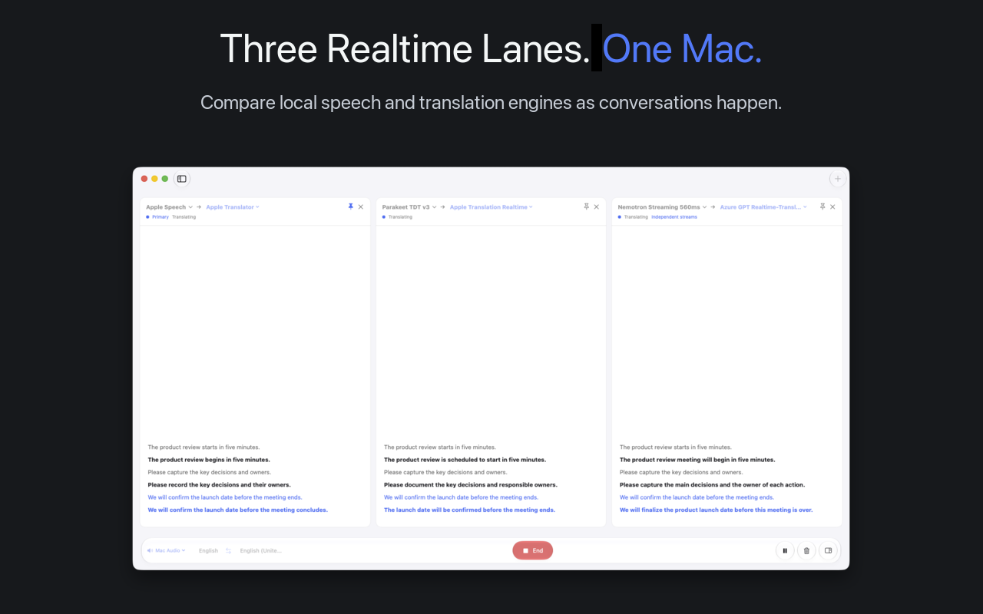Select 'capture the main decisions' line
Screen dimensions: 983x614
coord(713,485)
